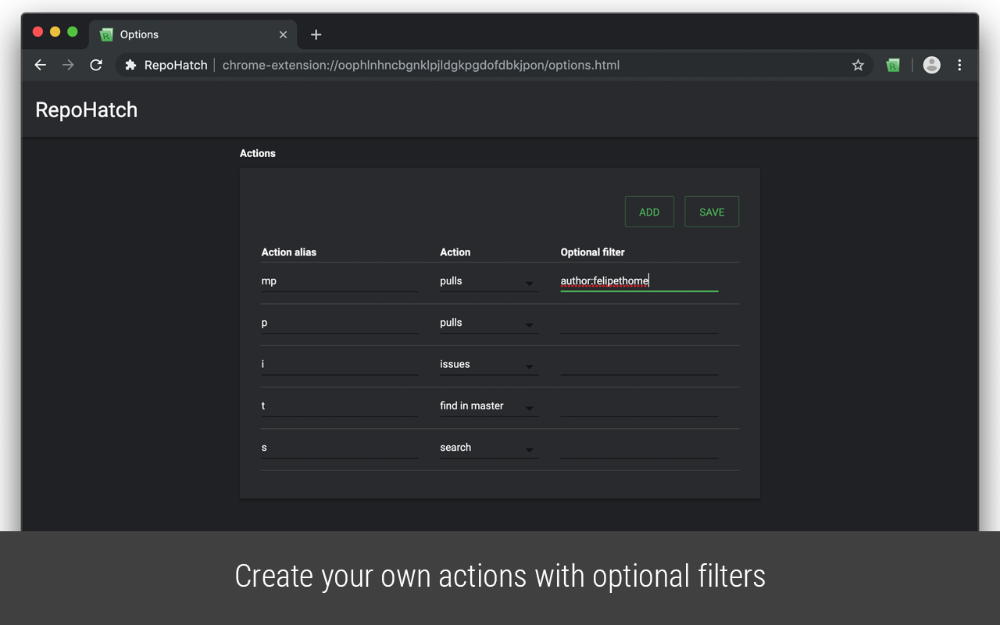The height and width of the screenshot is (625, 1000).
Task: Click optional filter field in issues row
Action: (639, 364)
